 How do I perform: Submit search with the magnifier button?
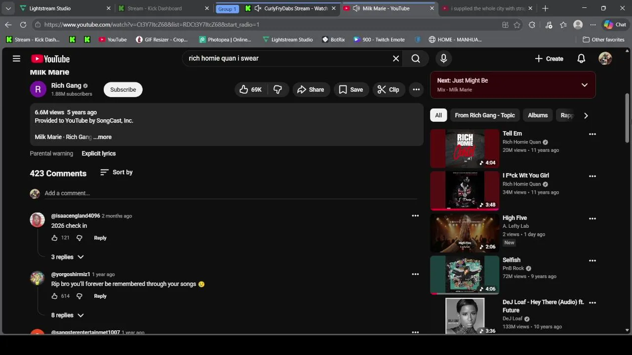(x=416, y=58)
